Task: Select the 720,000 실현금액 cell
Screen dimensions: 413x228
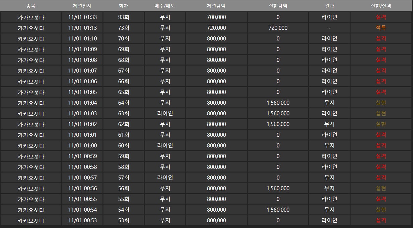Action: coord(278,28)
